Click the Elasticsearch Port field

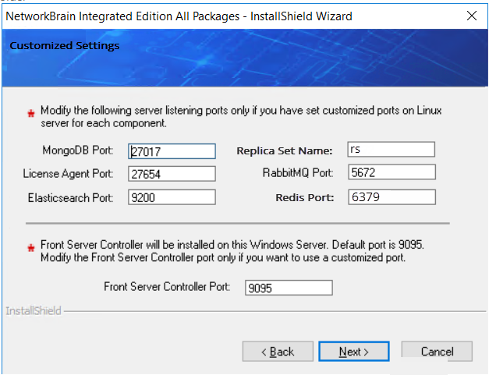click(172, 197)
